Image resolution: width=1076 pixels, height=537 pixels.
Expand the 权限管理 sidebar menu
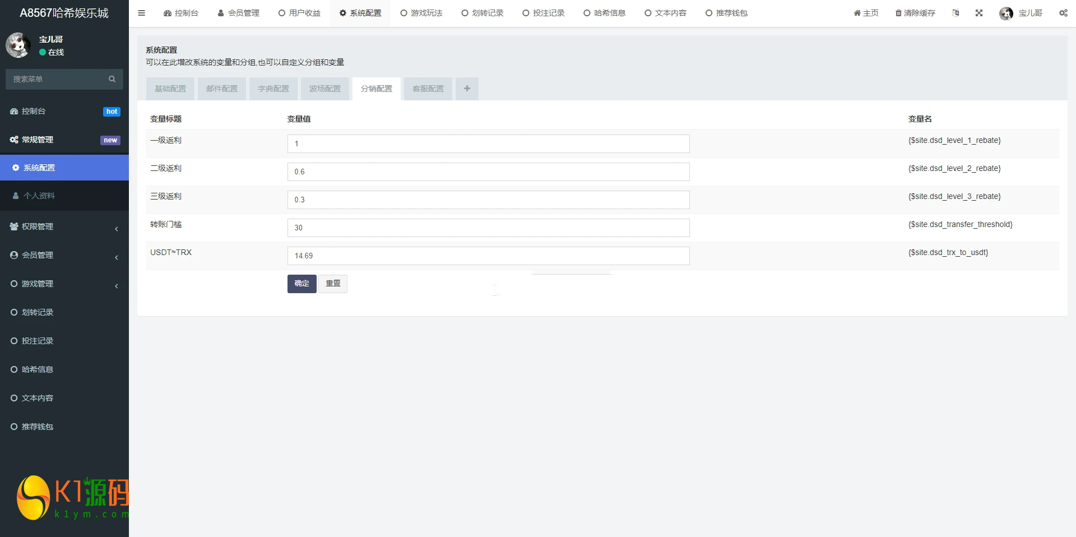click(x=64, y=226)
